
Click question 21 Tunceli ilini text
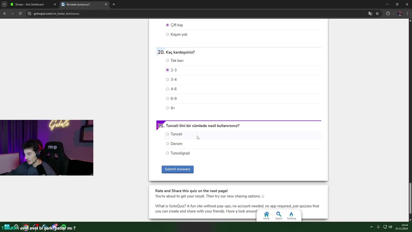202,126
